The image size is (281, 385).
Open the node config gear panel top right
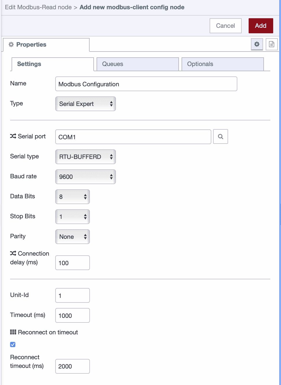coord(257,44)
